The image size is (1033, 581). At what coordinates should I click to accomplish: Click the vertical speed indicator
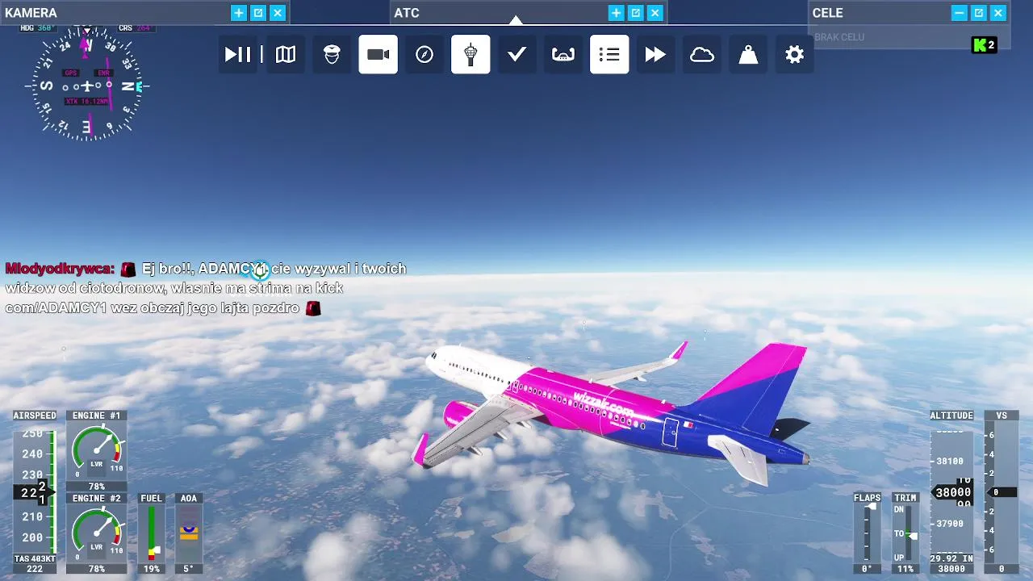click(x=1002, y=491)
